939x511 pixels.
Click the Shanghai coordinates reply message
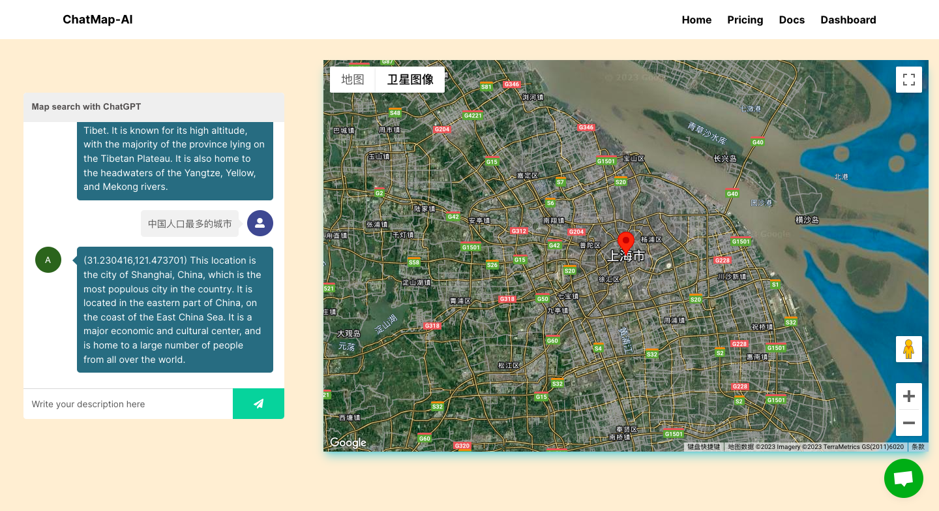point(175,310)
